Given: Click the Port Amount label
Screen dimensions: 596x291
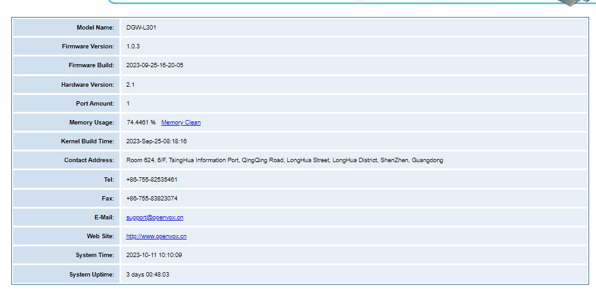Looking at the screenshot, I should 95,103.
